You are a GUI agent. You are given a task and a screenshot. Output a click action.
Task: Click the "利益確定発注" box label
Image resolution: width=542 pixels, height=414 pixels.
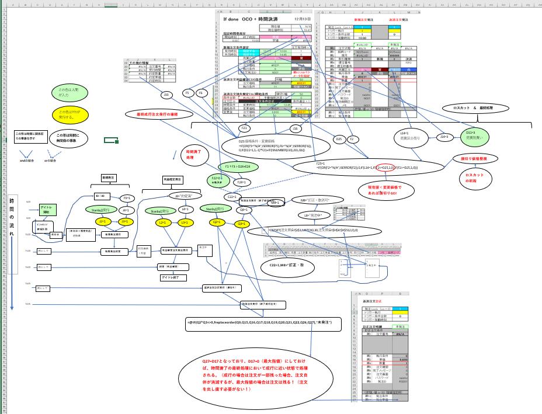click(x=173, y=179)
